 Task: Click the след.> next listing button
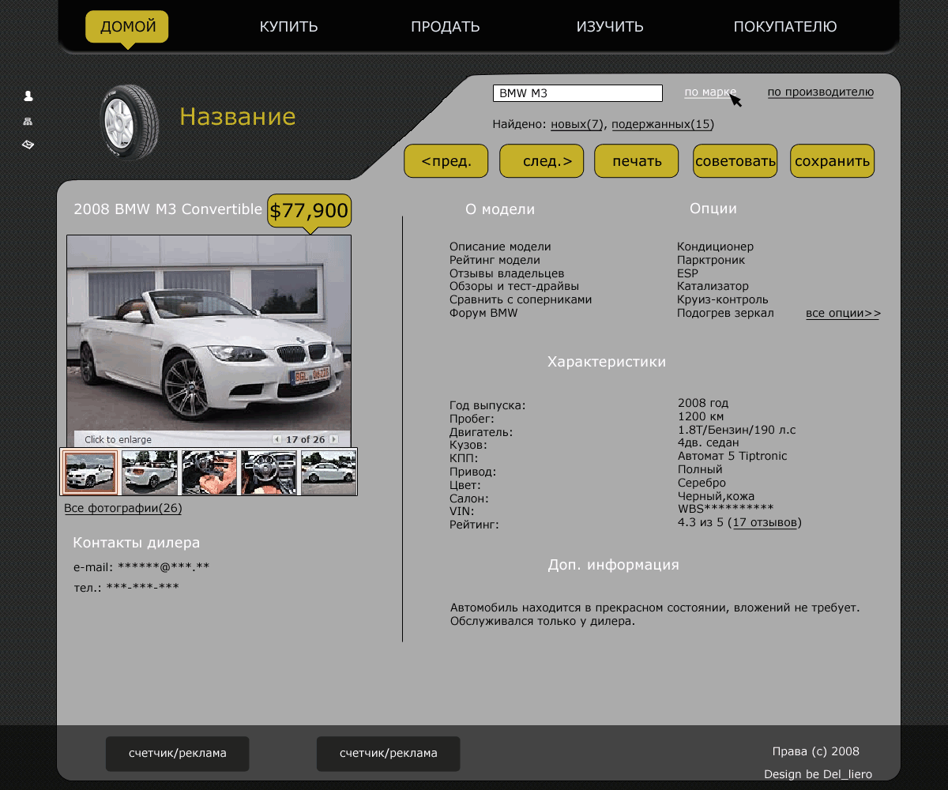tap(541, 161)
